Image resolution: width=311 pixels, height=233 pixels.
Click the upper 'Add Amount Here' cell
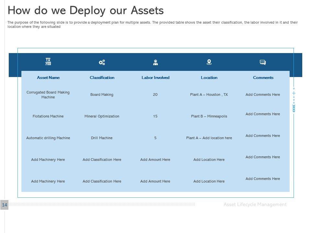coord(155,160)
